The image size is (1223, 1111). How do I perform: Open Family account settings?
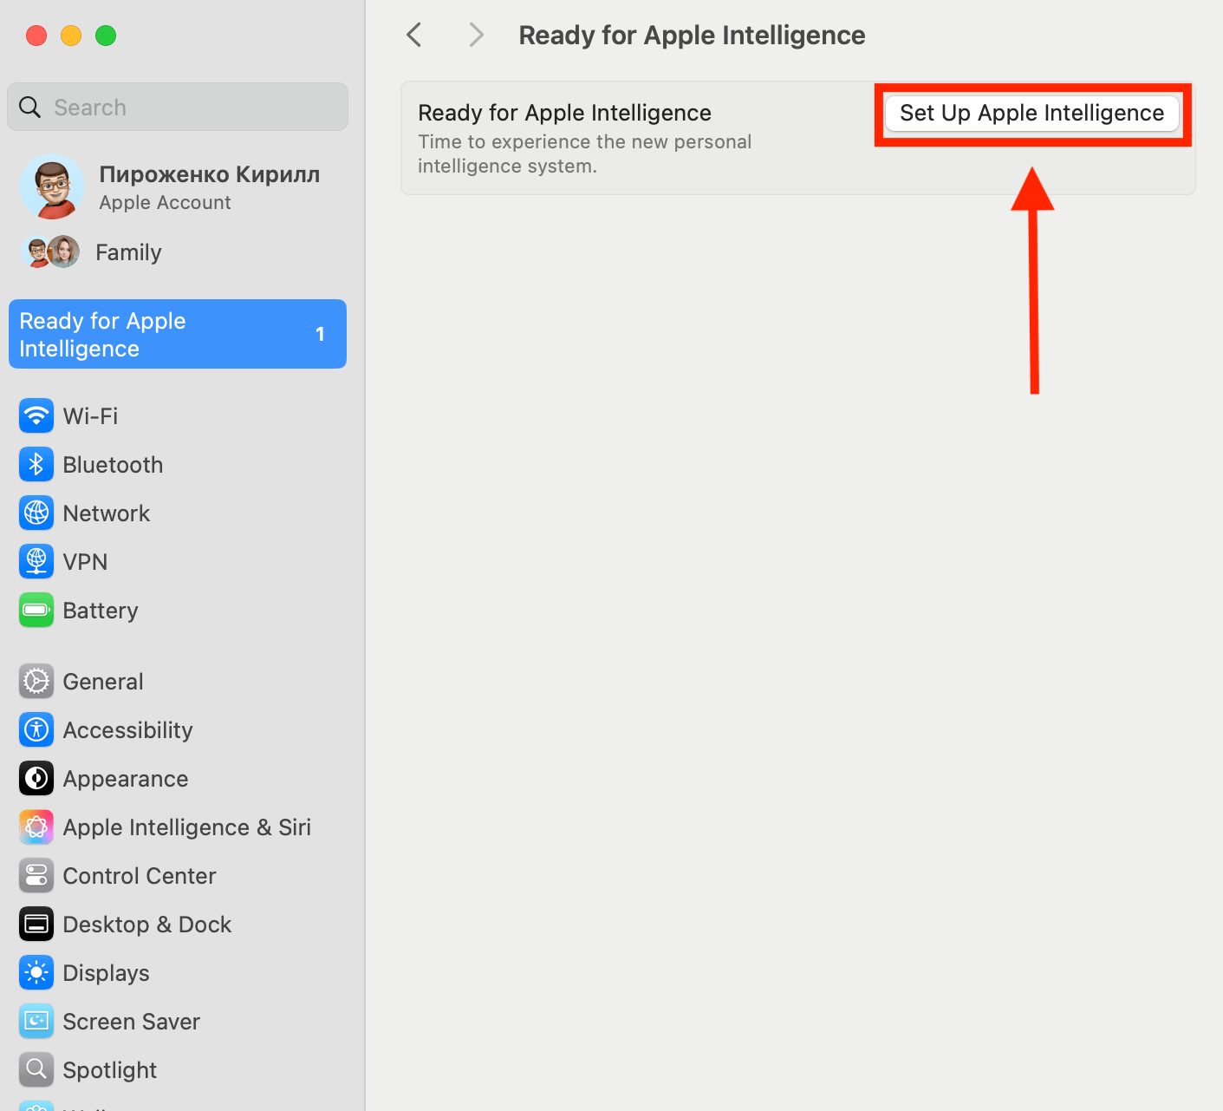pos(127,252)
